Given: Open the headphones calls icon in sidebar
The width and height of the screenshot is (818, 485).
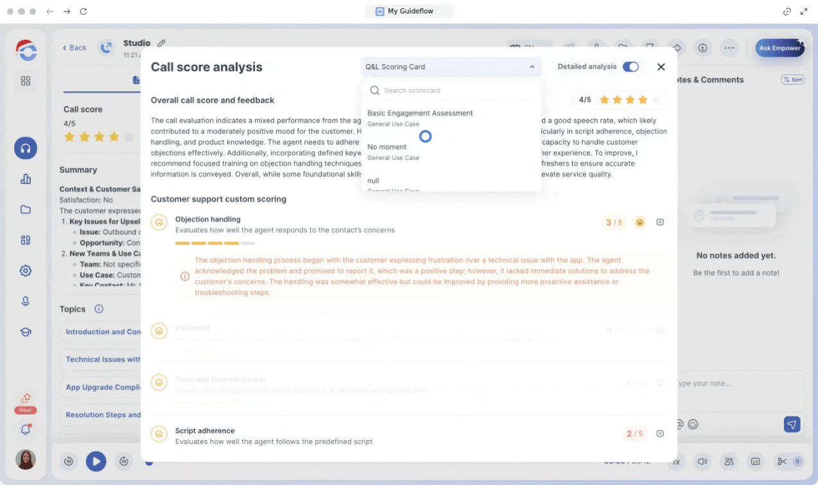Looking at the screenshot, I should pyautogui.click(x=26, y=148).
